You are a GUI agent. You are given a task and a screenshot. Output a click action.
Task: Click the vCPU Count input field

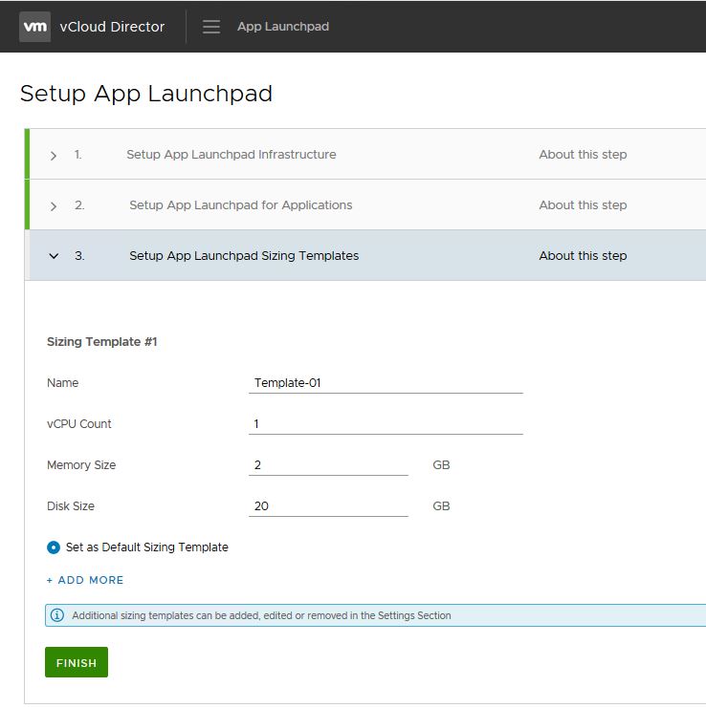click(385, 424)
